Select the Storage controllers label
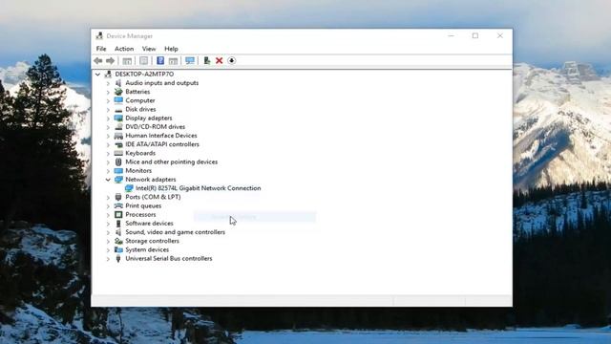This screenshot has width=611, height=344. pos(152,241)
